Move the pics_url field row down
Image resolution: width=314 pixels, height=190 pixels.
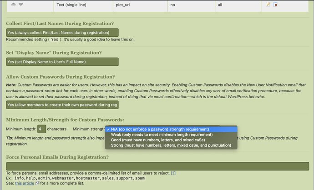tap(20, 4)
